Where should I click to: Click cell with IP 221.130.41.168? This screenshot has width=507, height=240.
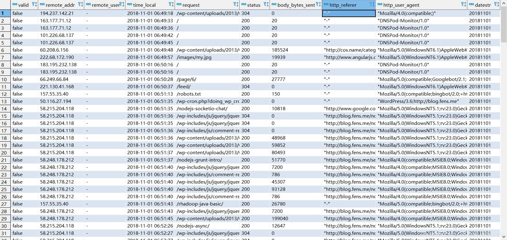click(61, 87)
